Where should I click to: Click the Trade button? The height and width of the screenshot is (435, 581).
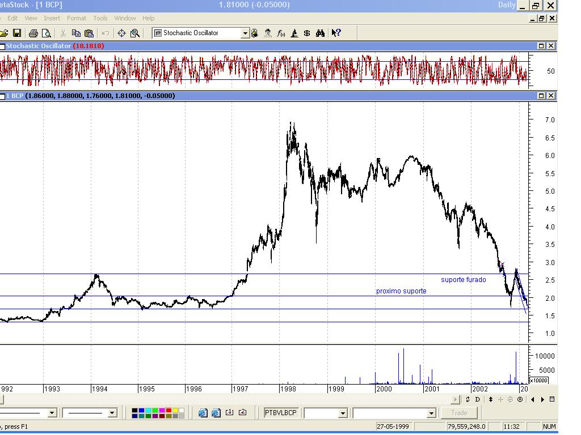tap(459, 413)
